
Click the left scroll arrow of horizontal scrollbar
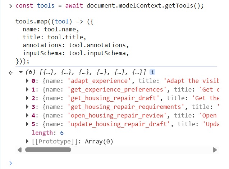click(x=19, y=150)
